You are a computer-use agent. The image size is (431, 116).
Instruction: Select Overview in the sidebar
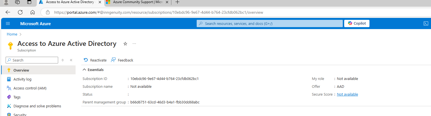coord(38,70)
